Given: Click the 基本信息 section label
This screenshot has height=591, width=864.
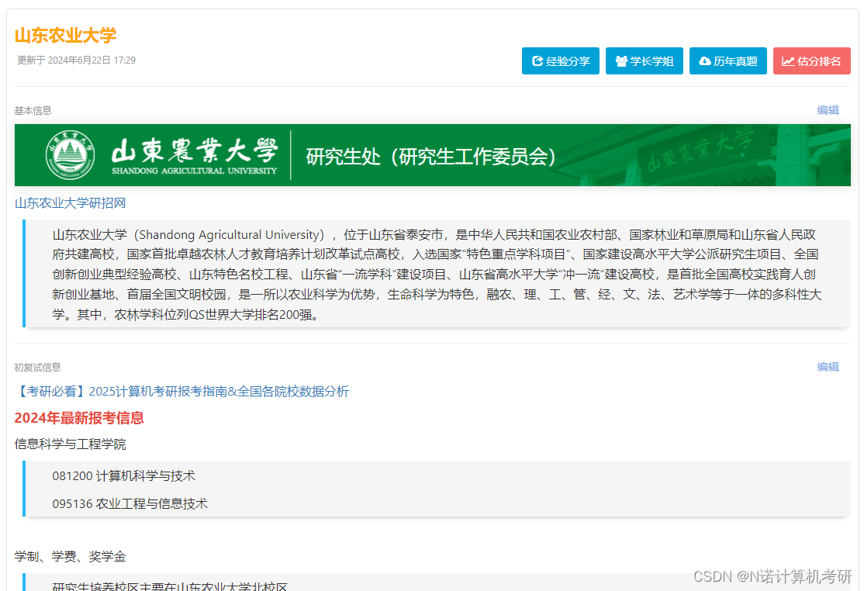Looking at the screenshot, I should 33,111.
